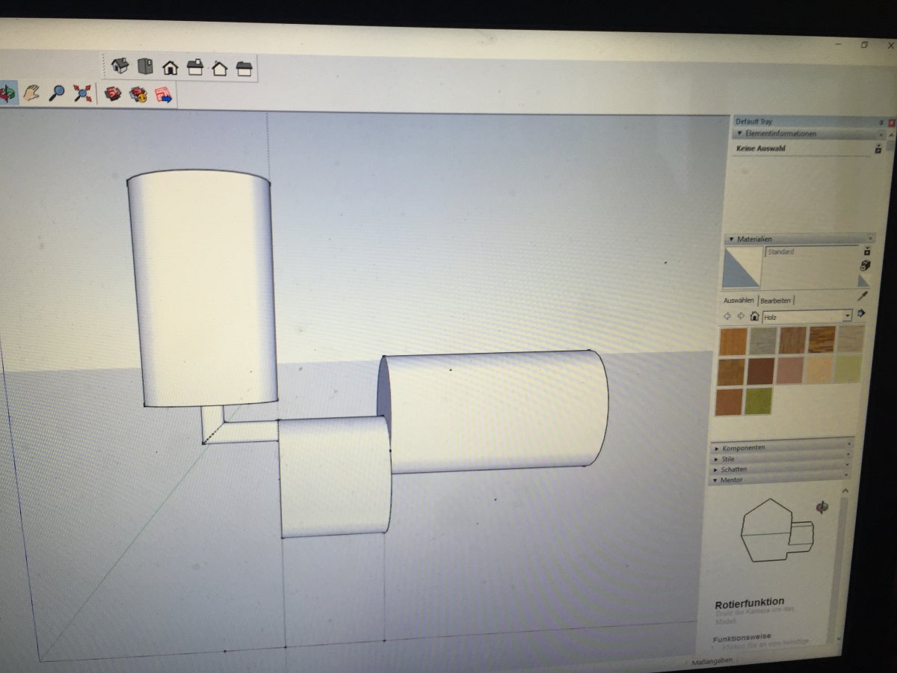Open the Extension Warehouse icon
This screenshot has height=673, width=897.
[138, 94]
